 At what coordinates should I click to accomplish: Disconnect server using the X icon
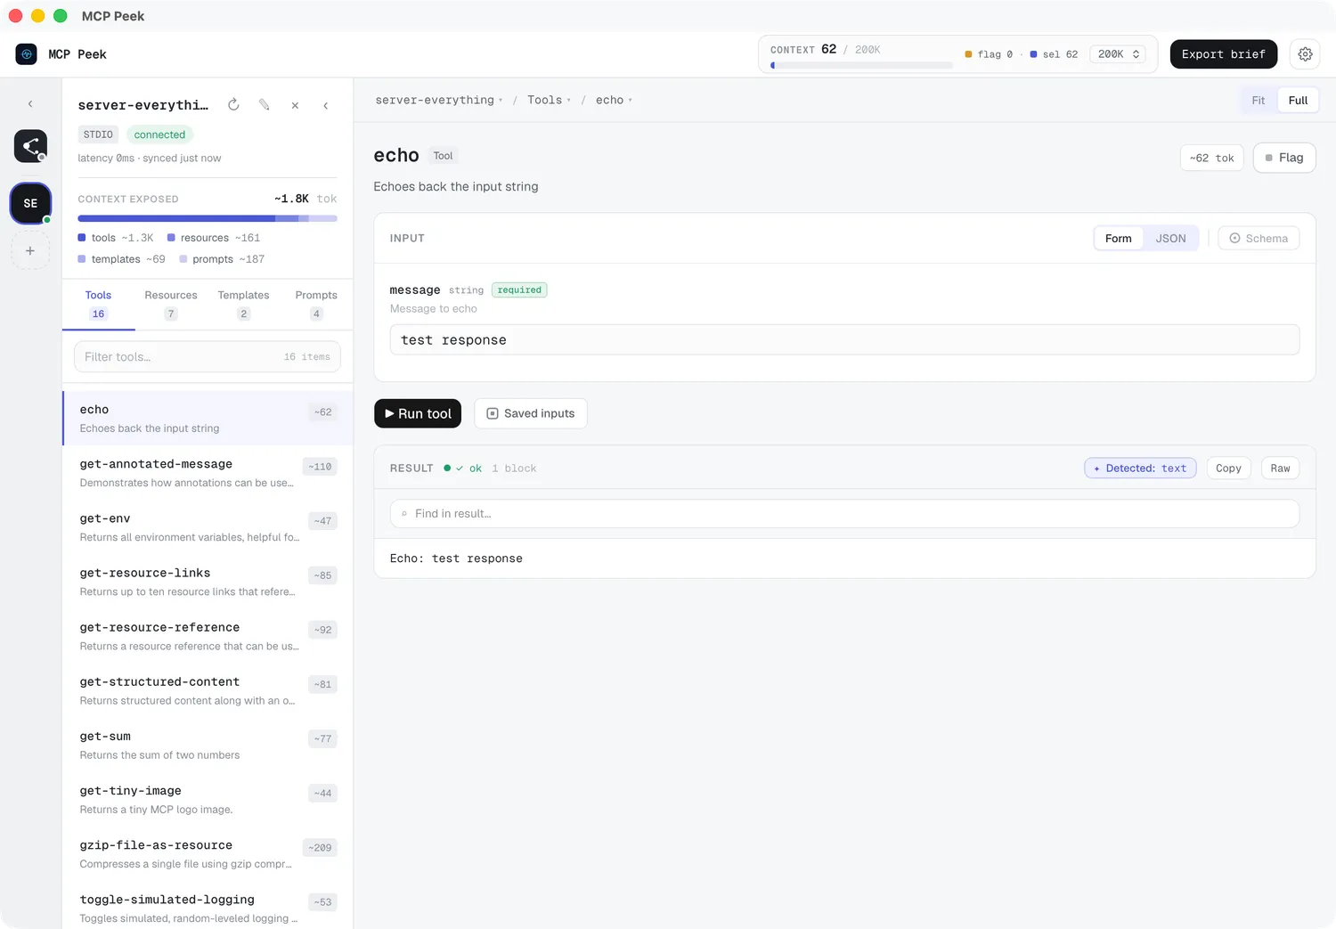tap(295, 105)
